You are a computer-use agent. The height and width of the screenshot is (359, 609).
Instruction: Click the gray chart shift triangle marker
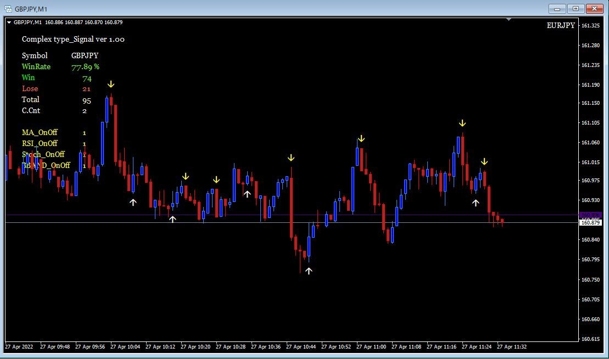tap(509, 19)
